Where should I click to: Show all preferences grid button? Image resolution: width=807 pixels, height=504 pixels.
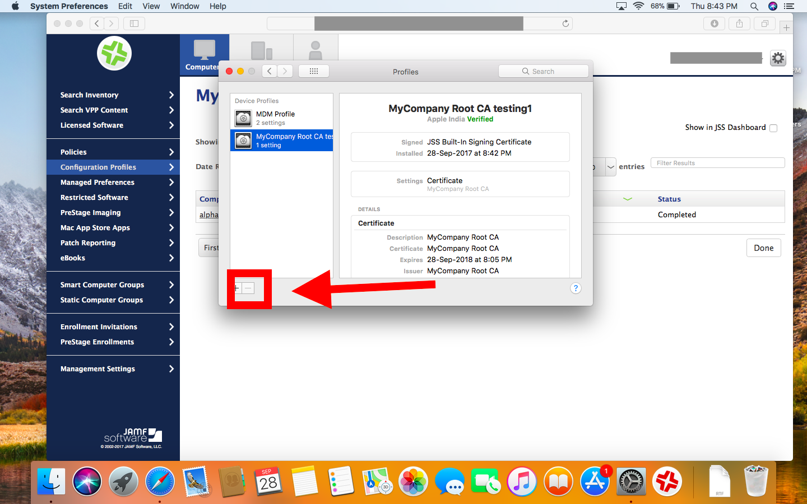point(314,71)
